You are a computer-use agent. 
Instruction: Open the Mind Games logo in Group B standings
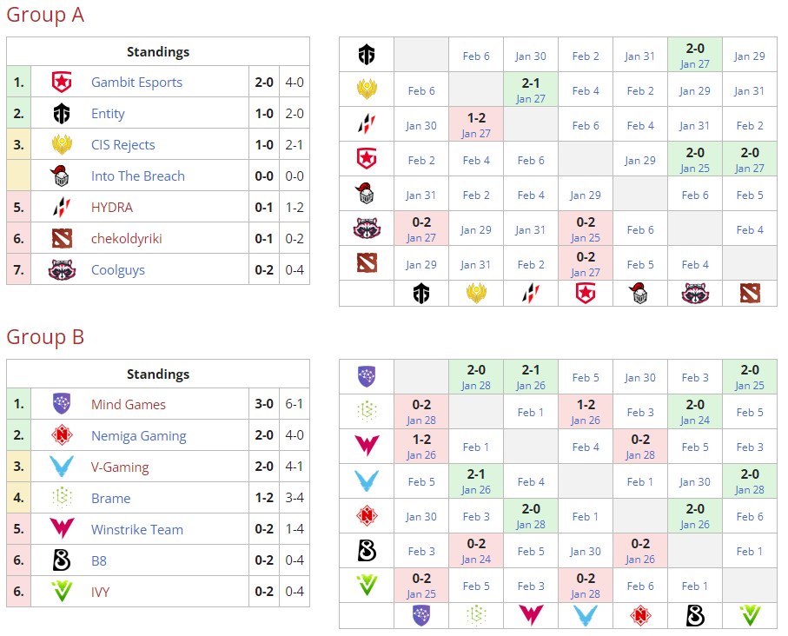[x=62, y=404]
